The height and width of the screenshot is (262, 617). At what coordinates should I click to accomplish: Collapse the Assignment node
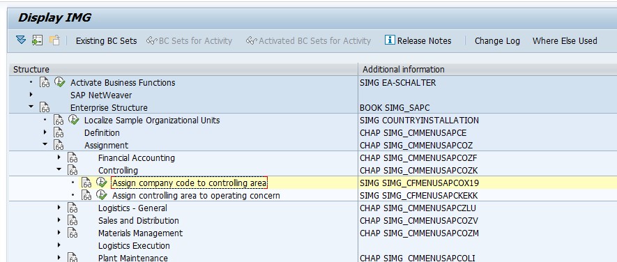tap(45, 144)
